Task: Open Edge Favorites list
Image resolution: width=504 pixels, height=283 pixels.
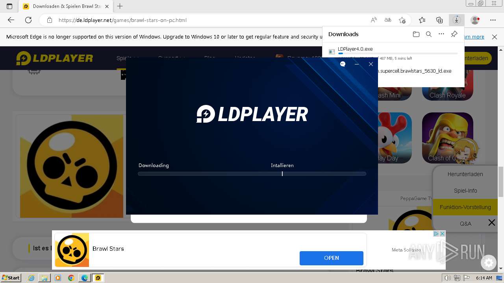Action: (422, 20)
